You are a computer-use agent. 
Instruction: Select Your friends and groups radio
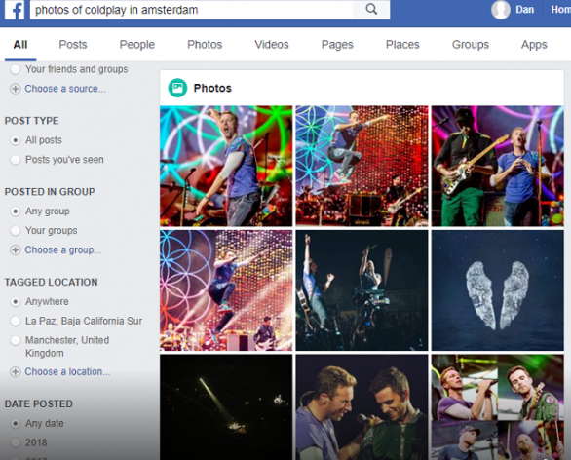tap(15, 69)
